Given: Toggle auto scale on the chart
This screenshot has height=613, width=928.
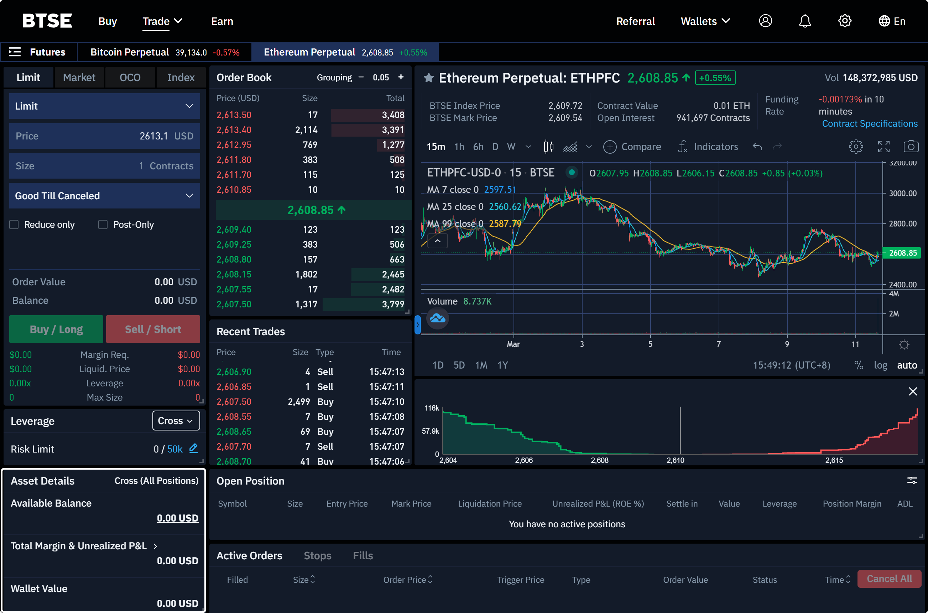Looking at the screenshot, I should 907,365.
